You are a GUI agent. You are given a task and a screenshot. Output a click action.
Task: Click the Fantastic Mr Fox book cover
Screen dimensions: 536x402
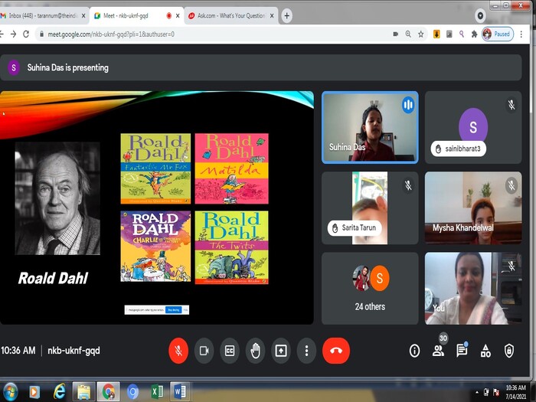155,168
